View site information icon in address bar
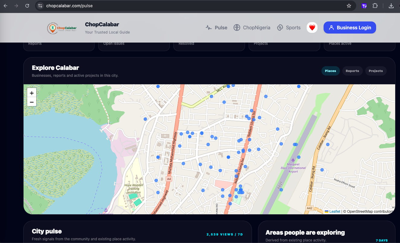The image size is (400, 243). tap(40, 6)
